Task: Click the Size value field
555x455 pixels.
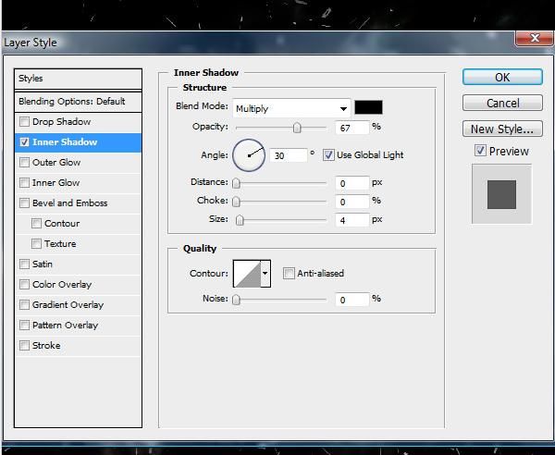Action: (352, 220)
